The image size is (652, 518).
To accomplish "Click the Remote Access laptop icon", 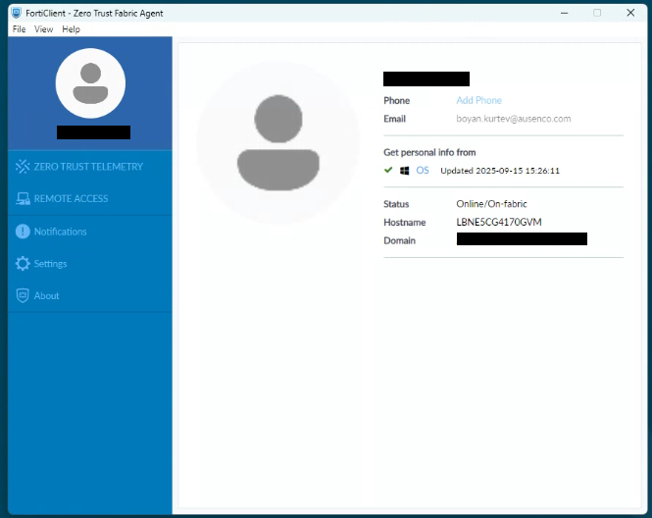I will point(23,198).
